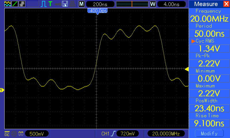The height and width of the screenshot is (138, 230).
Task: Open the 200ns main timebase selector
Action: click(x=100, y=4)
